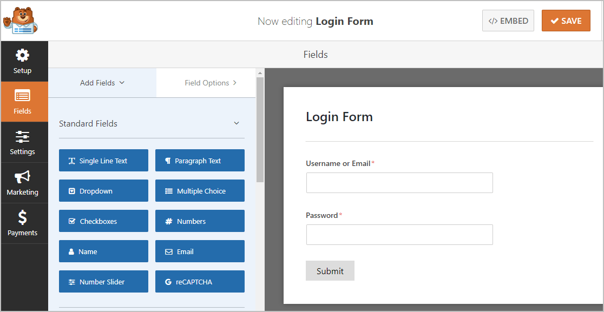Screen dimensions: 604x312
Task: Add a Single Line Text field
Action: click(x=103, y=161)
